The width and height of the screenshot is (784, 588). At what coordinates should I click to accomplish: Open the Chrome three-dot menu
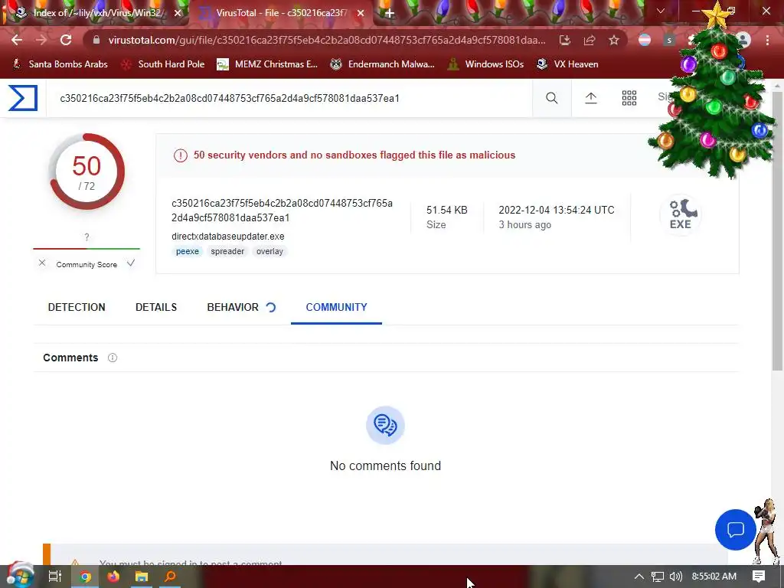767,40
